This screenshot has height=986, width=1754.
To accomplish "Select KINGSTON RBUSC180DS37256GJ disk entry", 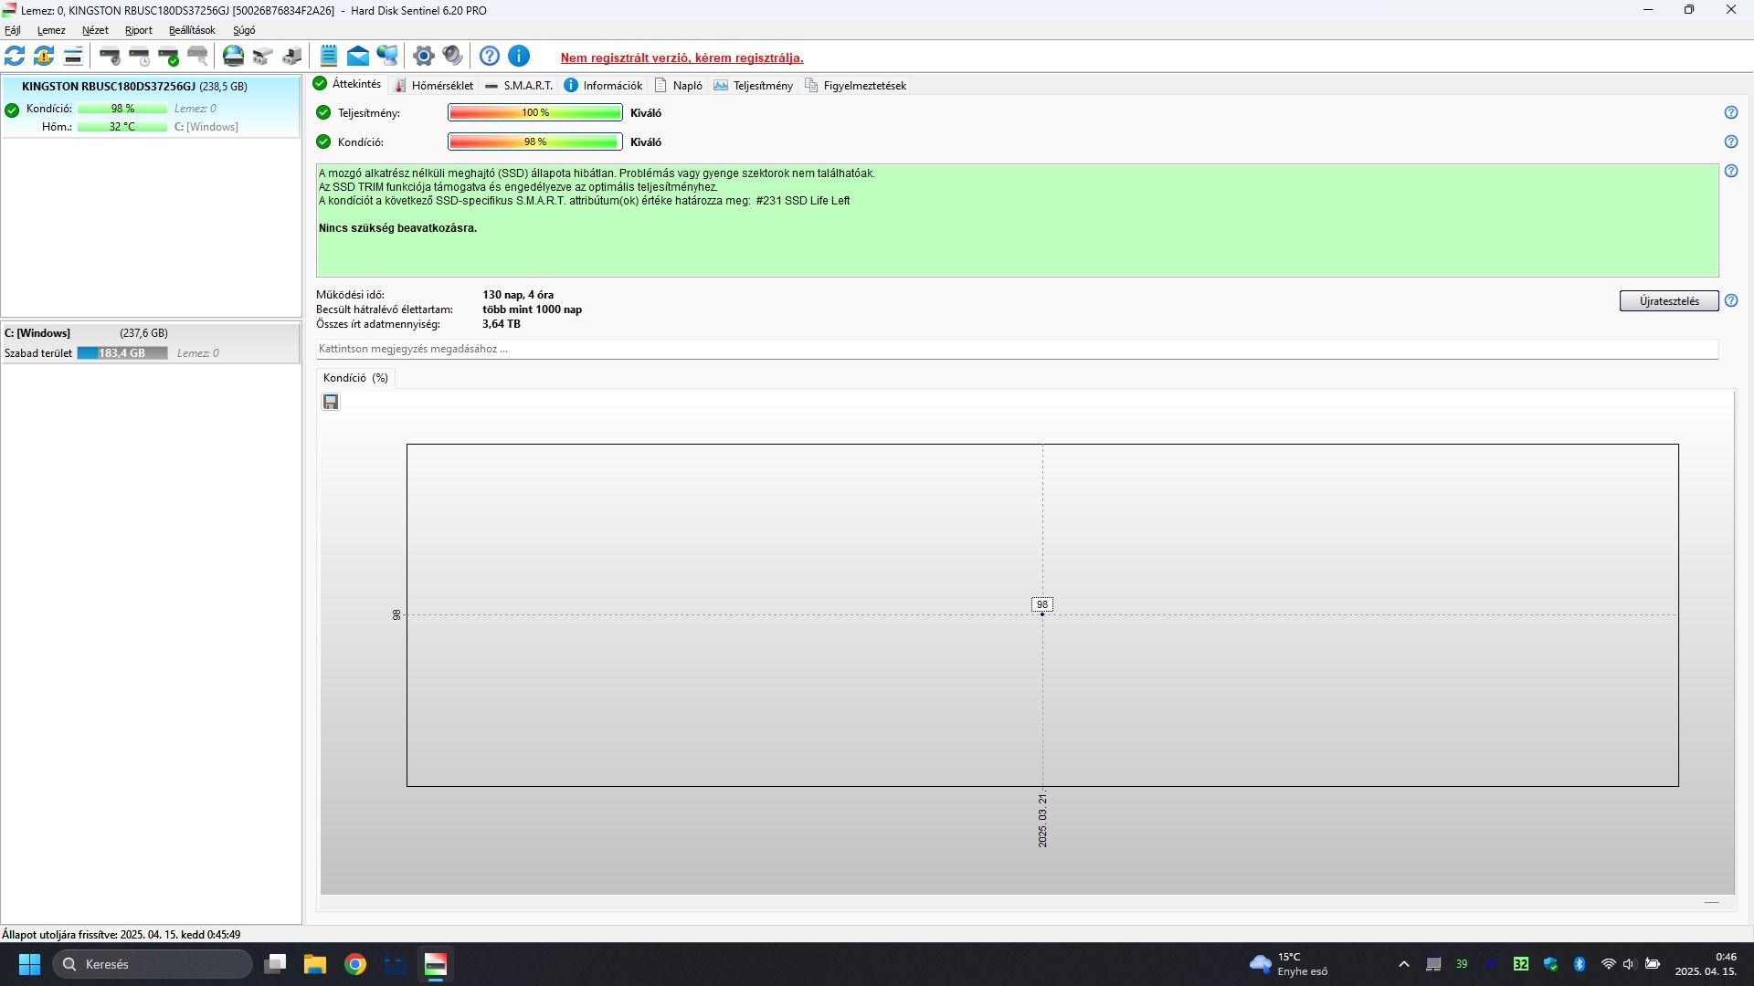I will (151, 106).
